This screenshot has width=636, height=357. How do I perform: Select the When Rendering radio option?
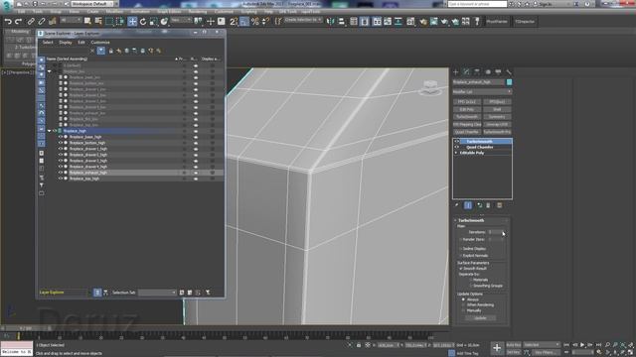[x=463, y=304]
